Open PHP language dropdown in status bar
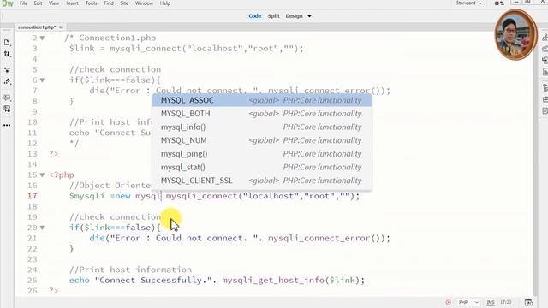The image size is (548, 308). click(468, 302)
